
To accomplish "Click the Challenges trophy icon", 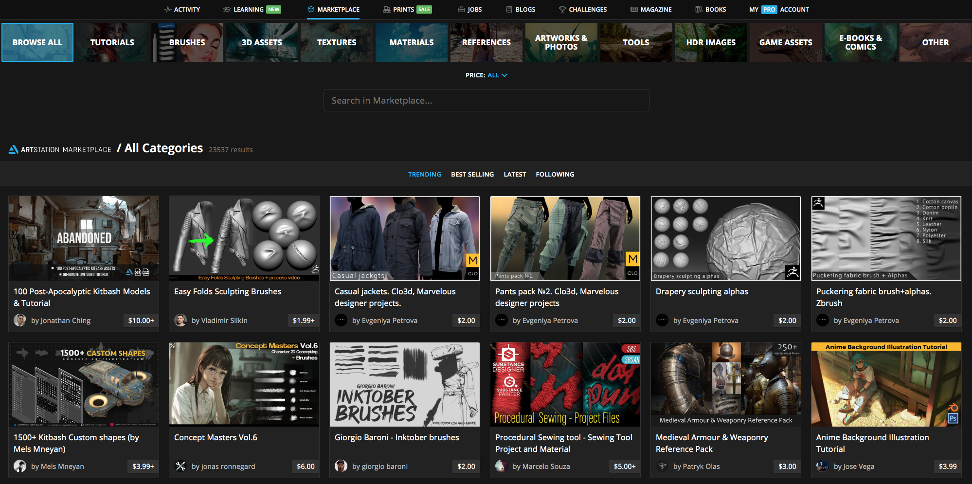I will coord(562,9).
